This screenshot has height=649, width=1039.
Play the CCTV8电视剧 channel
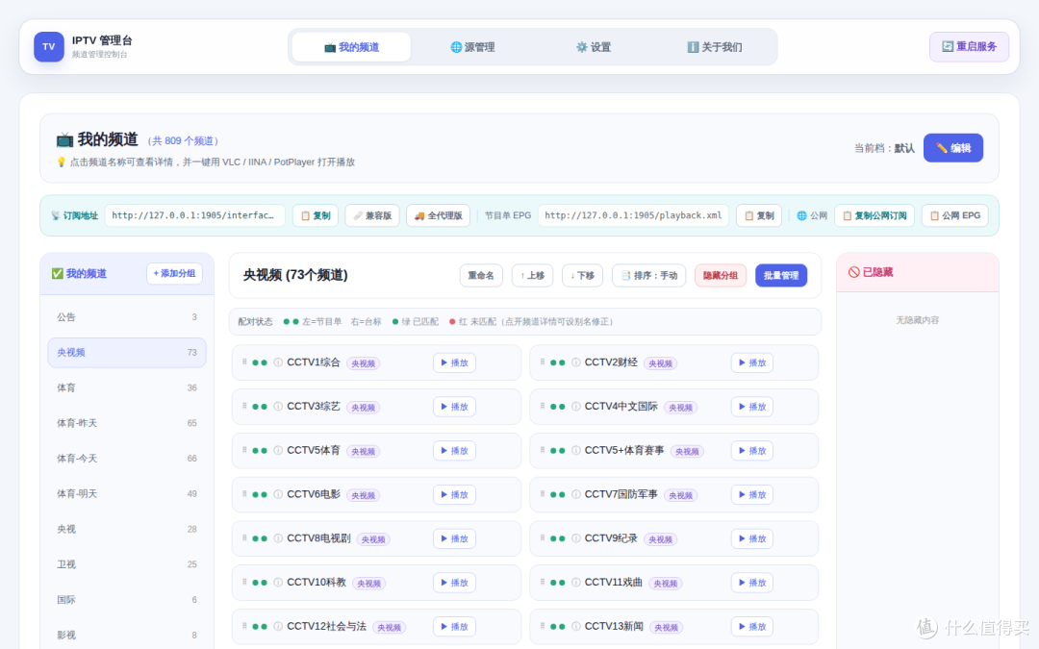(454, 539)
